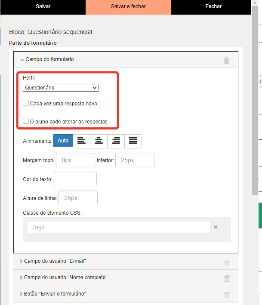The height and width of the screenshot is (305, 262).
Task: Open the Perfil dropdown
Action: tap(61, 88)
